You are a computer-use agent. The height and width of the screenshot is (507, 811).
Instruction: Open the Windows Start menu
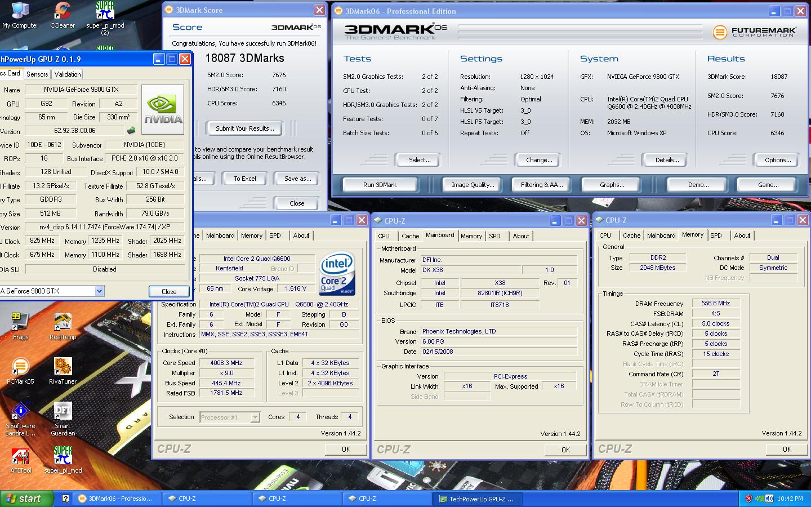point(26,499)
